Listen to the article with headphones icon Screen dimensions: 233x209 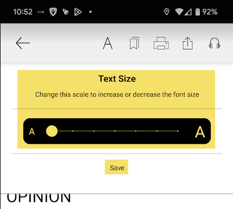tap(215, 43)
